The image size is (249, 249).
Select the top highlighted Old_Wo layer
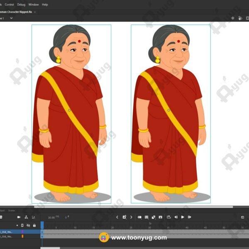[x=20, y=232]
